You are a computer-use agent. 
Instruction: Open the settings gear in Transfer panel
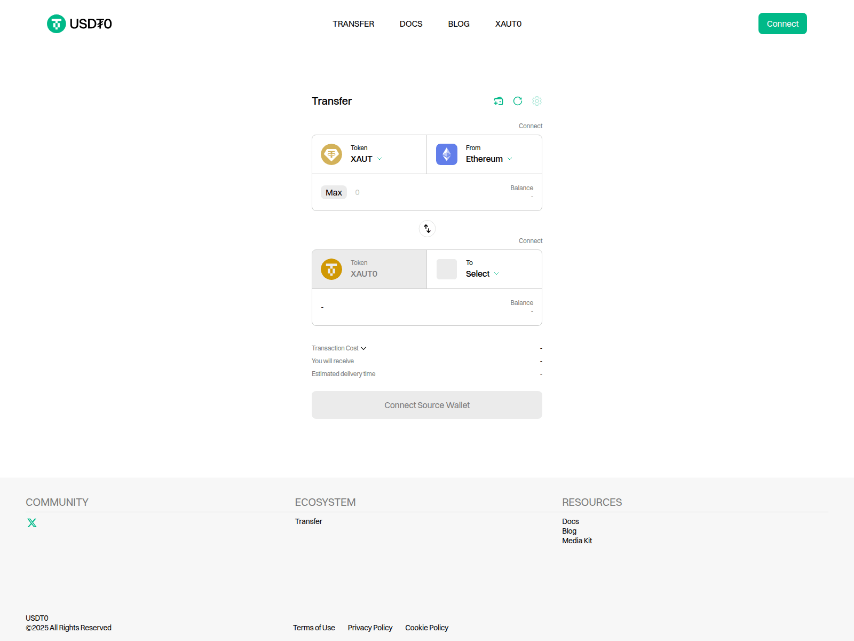(x=537, y=101)
